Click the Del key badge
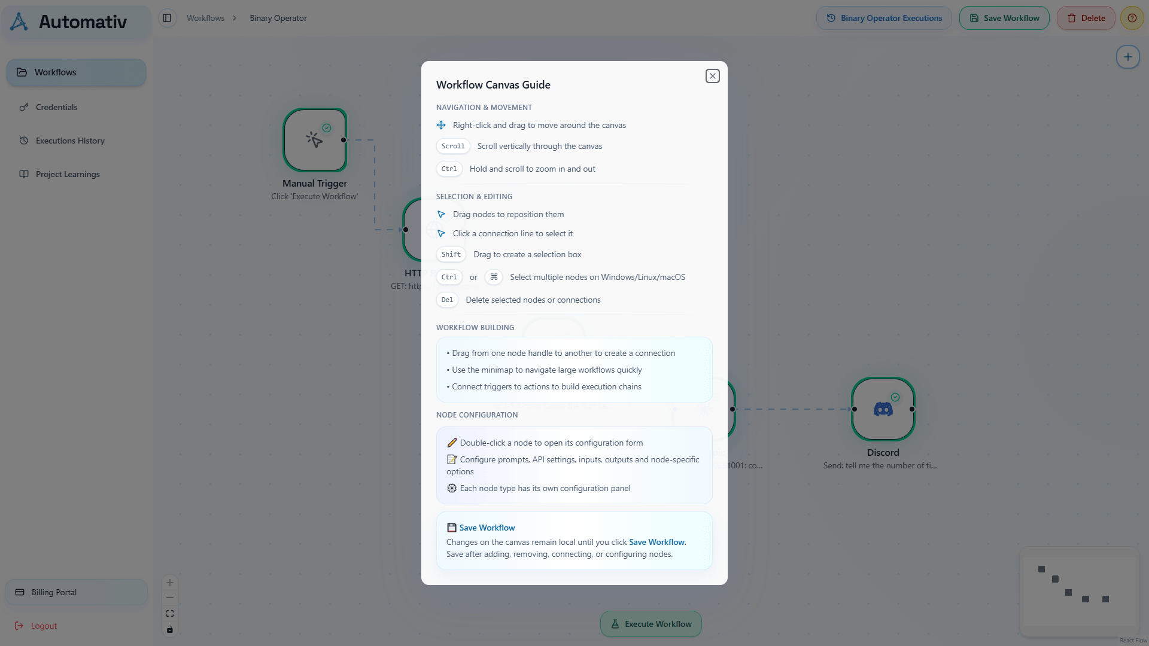 [x=447, y=300]
